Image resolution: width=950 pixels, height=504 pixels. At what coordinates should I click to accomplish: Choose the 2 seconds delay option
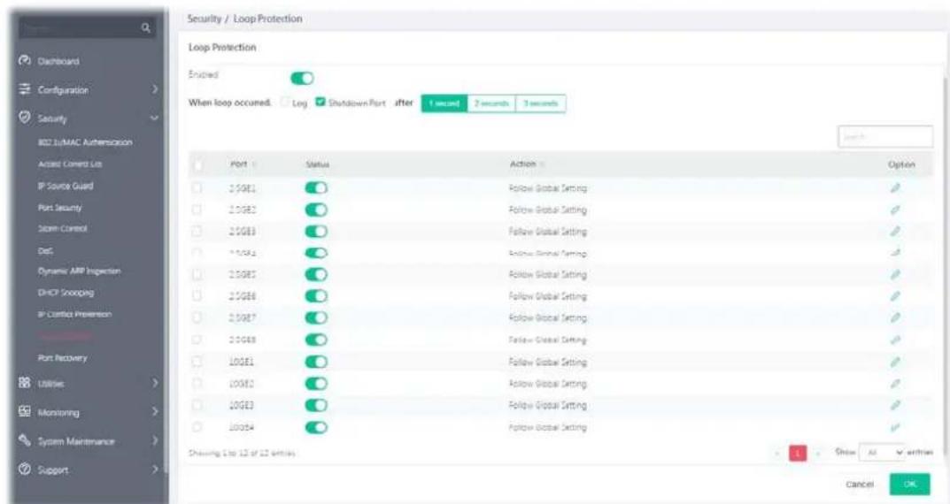click(x=491, y=103)
